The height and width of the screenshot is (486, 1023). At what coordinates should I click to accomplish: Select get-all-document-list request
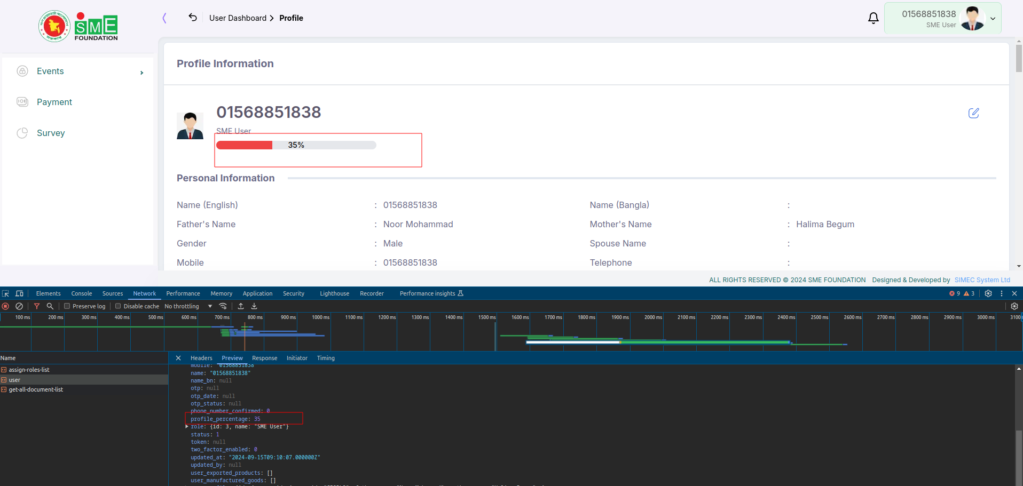(x=84, y=389)
